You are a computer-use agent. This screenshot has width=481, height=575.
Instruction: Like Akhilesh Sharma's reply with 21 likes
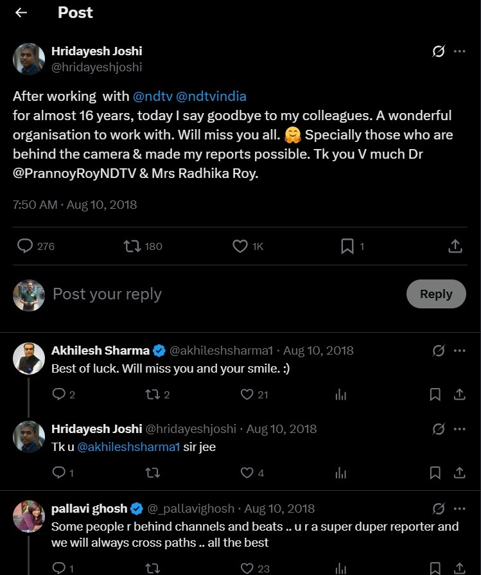click(x=247, y=394)
